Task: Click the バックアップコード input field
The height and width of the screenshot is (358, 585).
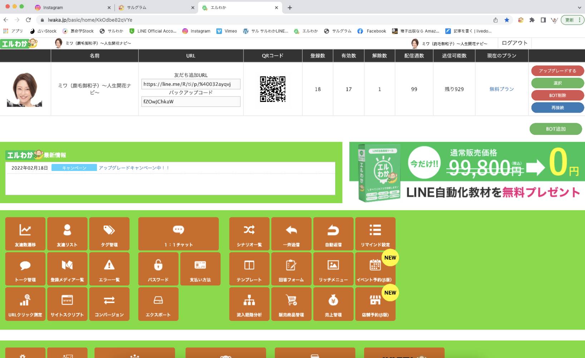Action: coord(191,102)
